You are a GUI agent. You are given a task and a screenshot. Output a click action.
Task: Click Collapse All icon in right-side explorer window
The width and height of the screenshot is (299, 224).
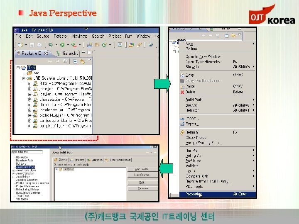(226, 36)
